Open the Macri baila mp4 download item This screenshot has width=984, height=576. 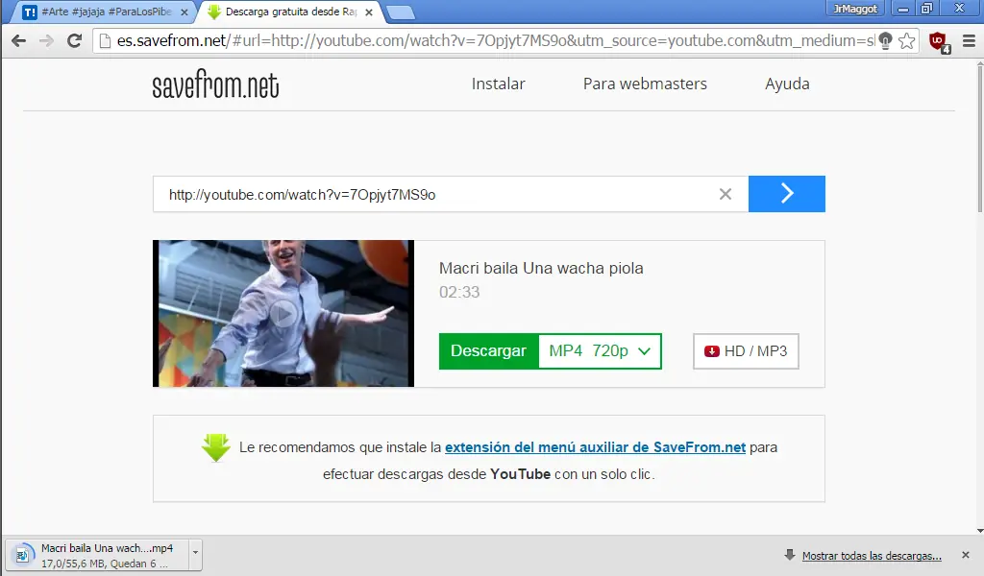click(x=97, y=555)
